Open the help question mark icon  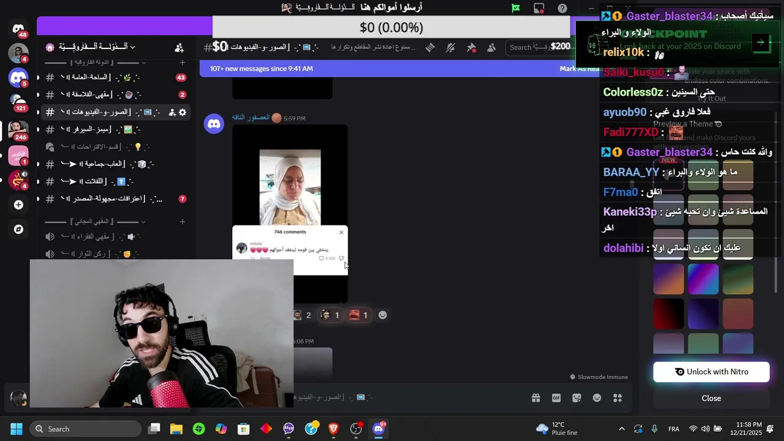pyautogui.click(x=562, y=8)
